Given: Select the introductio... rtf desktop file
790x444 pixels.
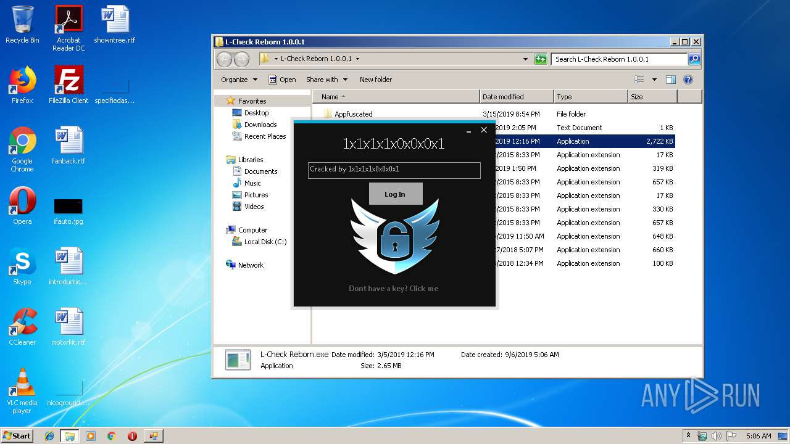Looking at the screenshot, I should (69, 266).
